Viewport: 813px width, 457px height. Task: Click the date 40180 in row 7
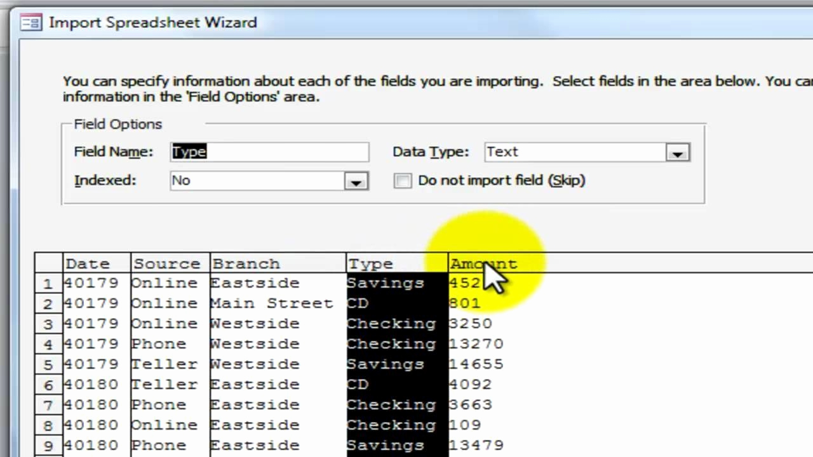pos(91,404)
